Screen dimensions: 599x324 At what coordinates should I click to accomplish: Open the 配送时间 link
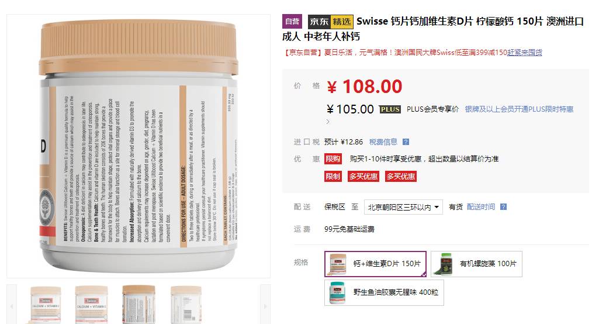point(481,207)
